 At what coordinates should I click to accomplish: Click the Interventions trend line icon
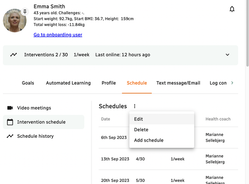point(14,55)
